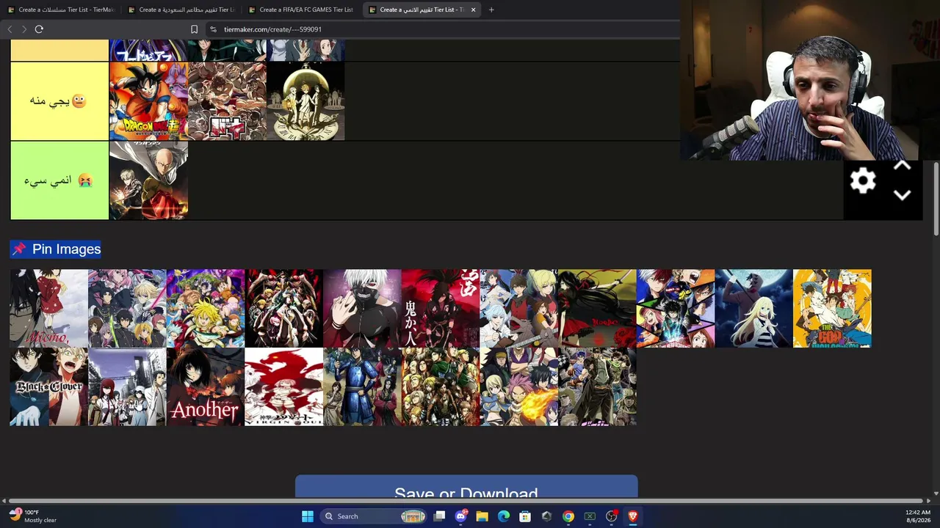Select the One Punch Man image

pos(148,180)
